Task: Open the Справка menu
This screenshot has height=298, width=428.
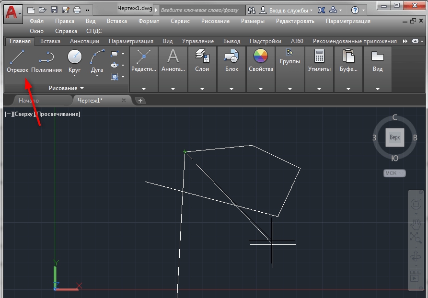Action: (x=66, y=31)
